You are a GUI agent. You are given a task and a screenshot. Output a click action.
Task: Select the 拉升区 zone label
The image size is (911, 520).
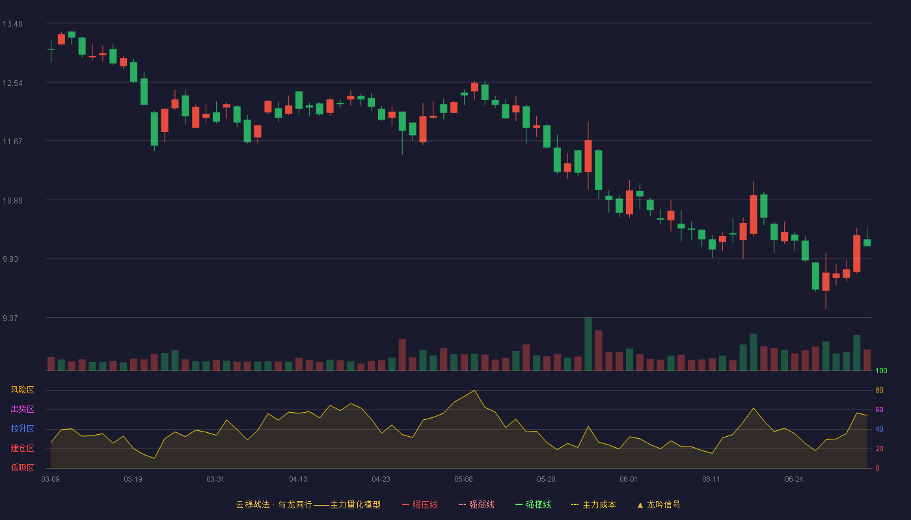point(22,429)
